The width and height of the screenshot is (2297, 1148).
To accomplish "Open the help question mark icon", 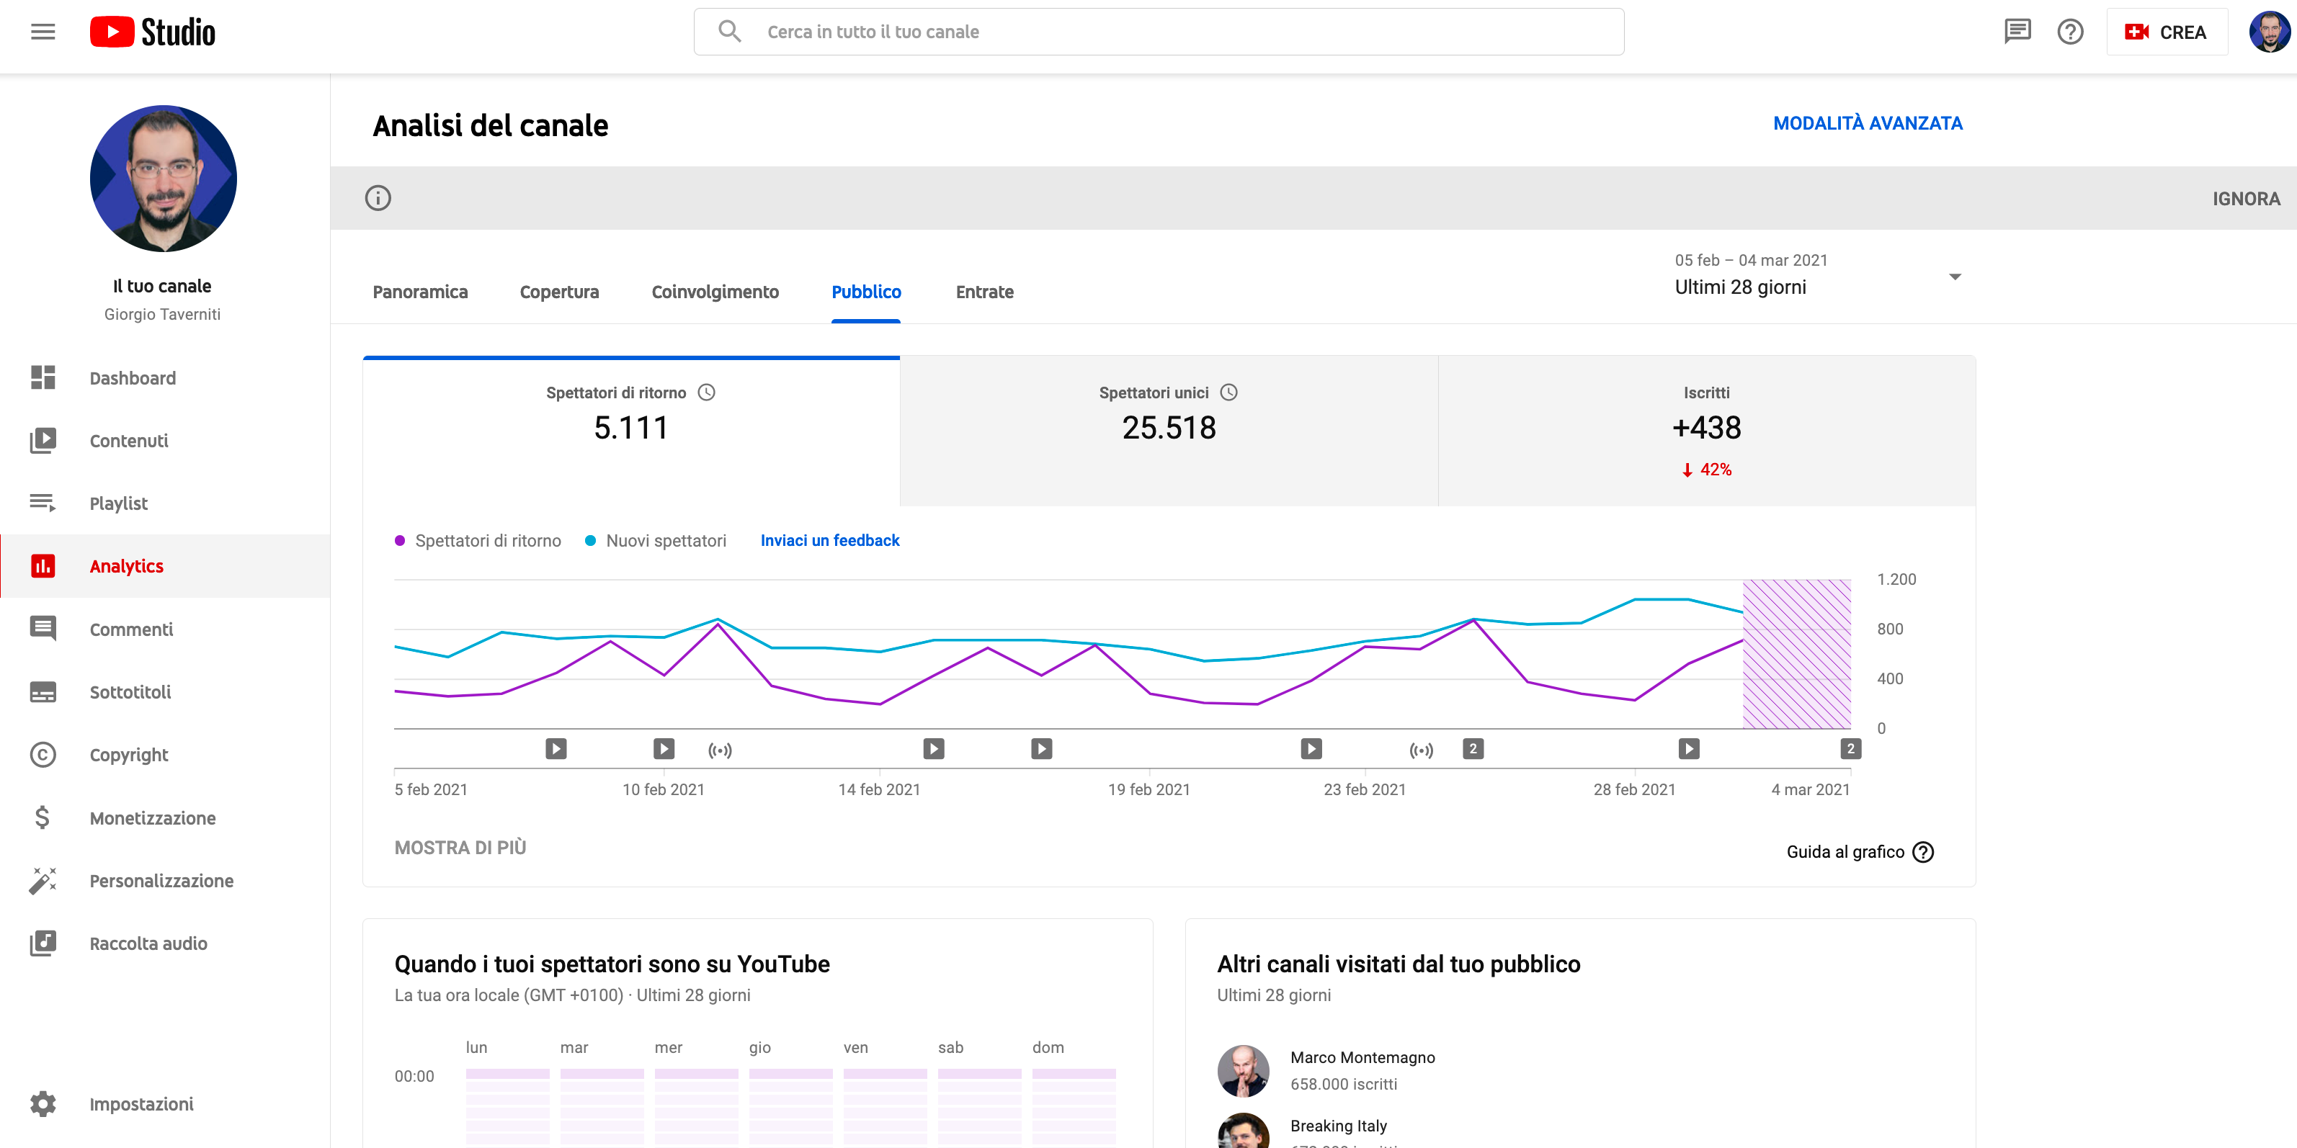I will click(2071, 32).
